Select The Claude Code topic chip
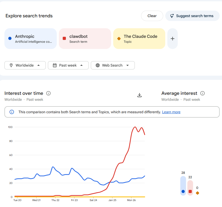Screen dimensions: 222x207 coord(139,39)
